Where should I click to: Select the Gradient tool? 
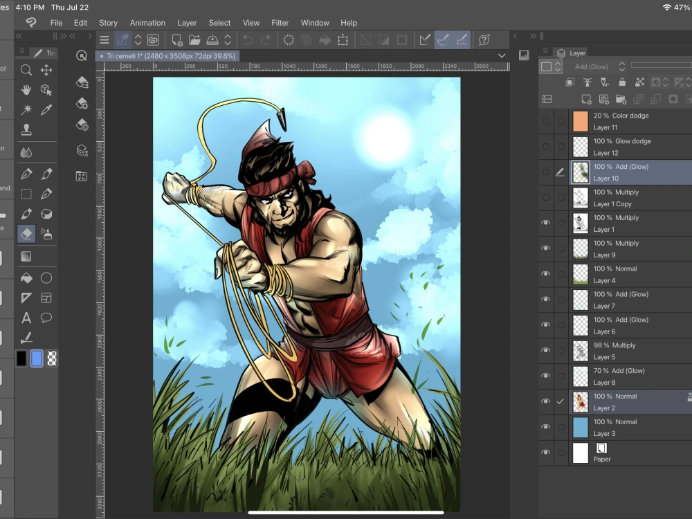click(x=26, y=257)
